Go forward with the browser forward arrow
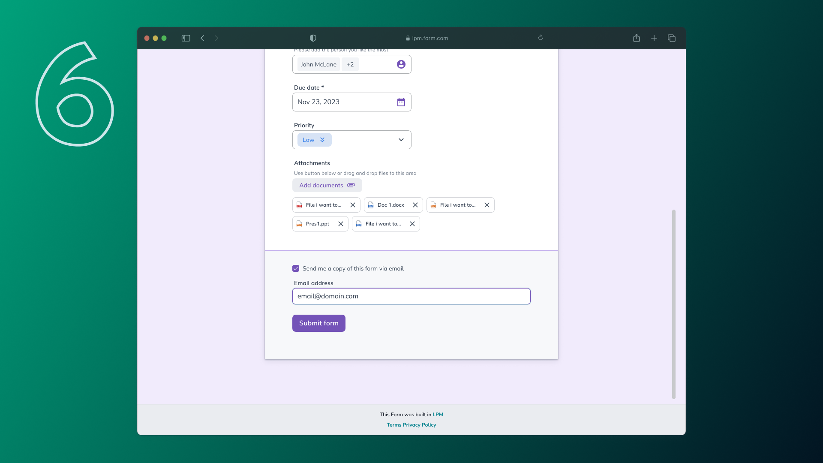 216,38
